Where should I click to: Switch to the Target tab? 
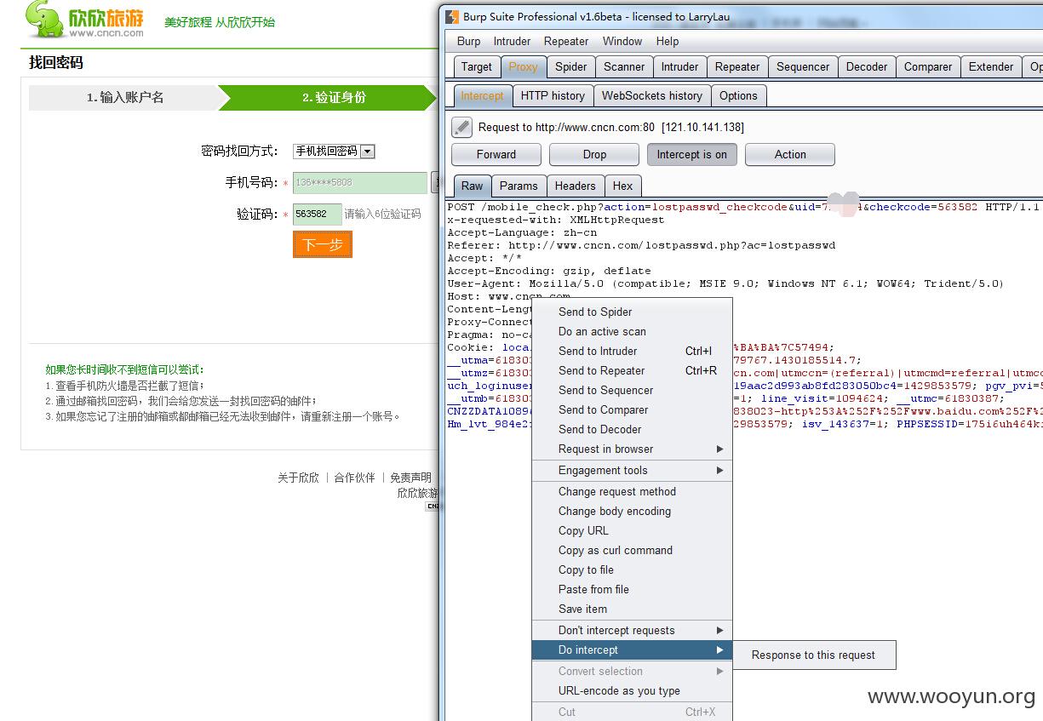[x=476, y=67]
